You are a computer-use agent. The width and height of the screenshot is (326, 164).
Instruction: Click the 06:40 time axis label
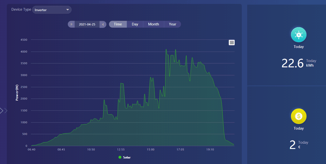tap(31, 149)
